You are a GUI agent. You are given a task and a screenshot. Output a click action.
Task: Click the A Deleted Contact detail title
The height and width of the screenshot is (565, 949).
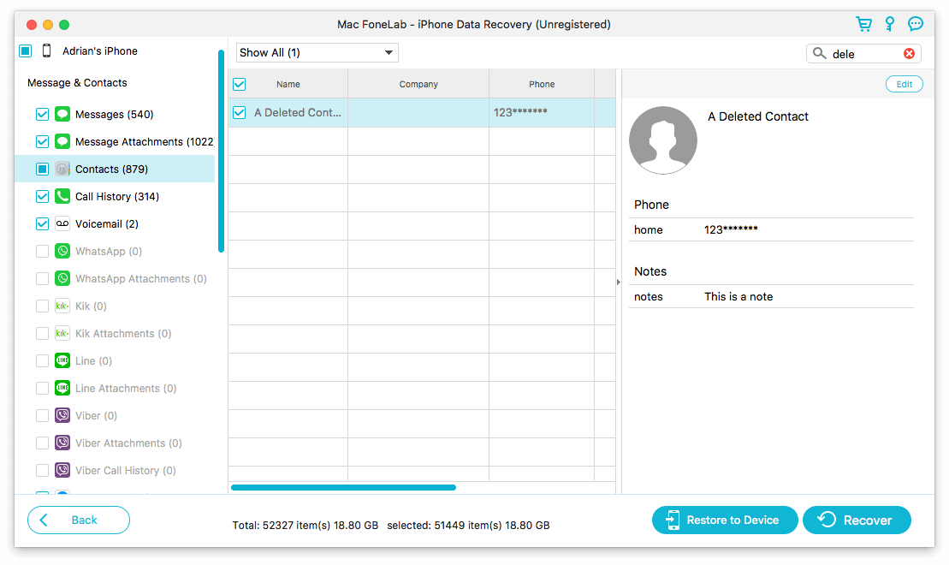(x=758, y=116)
